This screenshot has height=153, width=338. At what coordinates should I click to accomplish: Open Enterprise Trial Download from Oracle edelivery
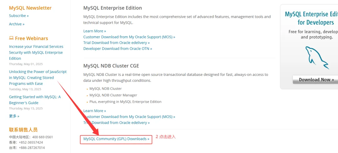(116, 43)
